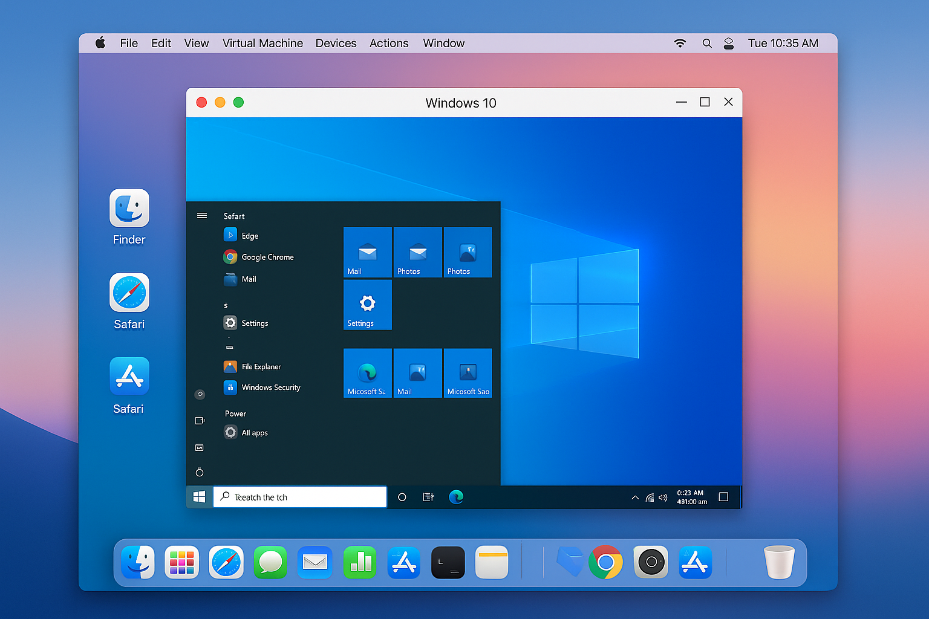This screenshot has width=929, height=619.
Task: Open the Settings tile in Start
Action: point(368,305)
